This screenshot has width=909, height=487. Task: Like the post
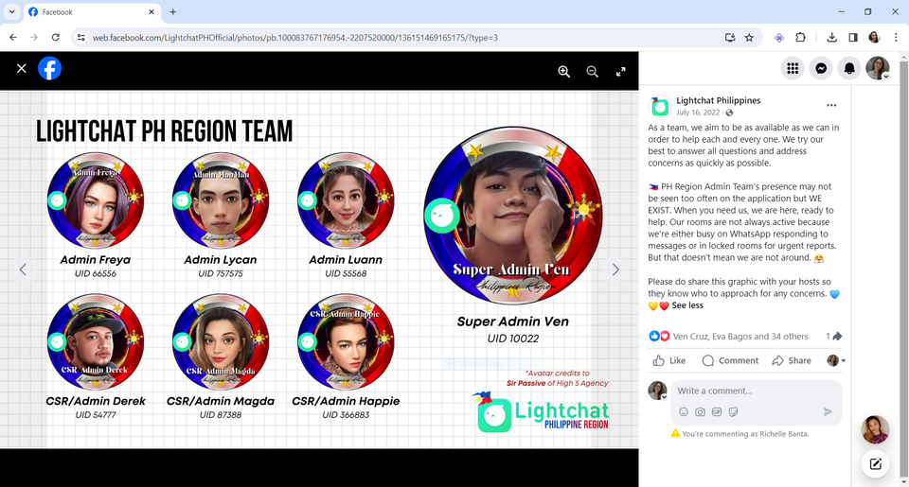(669, 361)
